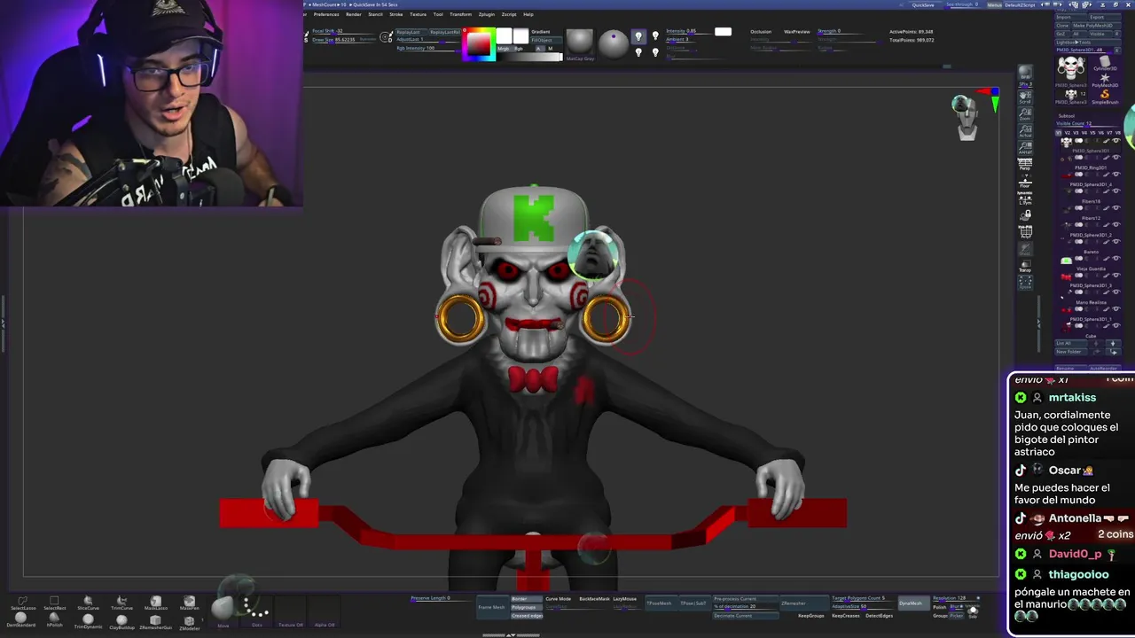Screen dimensions: 1135x638
Task: Click the QuickSave button
Action: point(923,4)
